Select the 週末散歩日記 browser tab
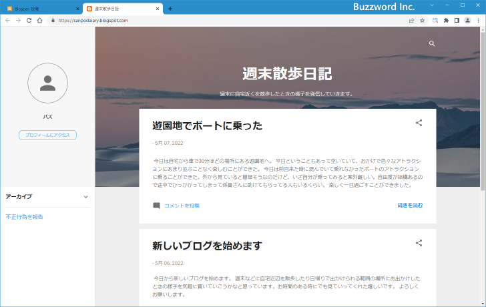 123,9
